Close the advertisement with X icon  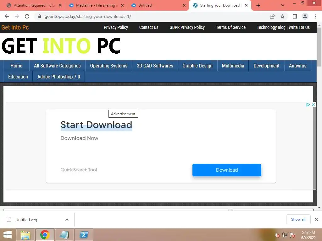click(314, 105)
